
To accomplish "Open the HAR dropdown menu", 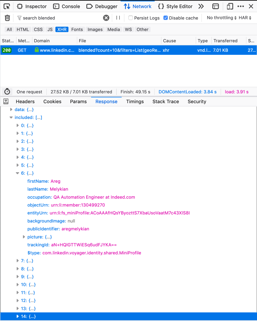I will pos(245,18).
